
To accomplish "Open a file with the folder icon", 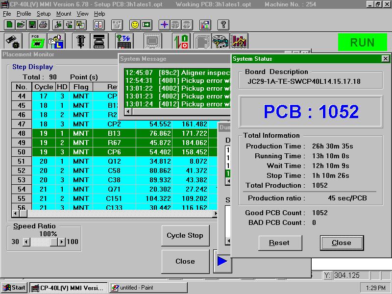I will 21,25.
